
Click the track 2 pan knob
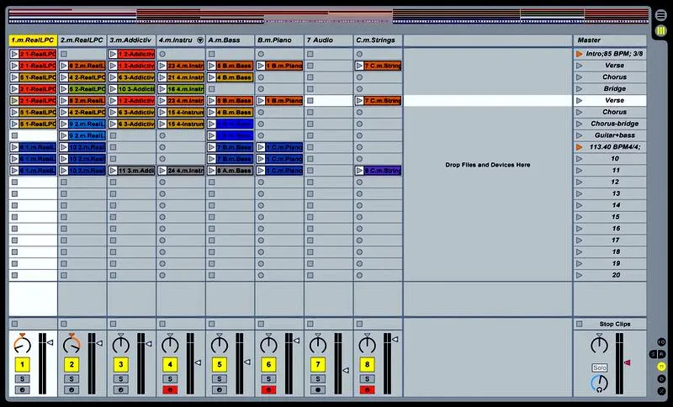[x=72, y=344]
